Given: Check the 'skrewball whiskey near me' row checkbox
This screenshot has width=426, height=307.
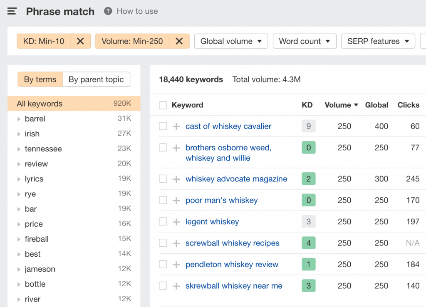Looking at the screenshot, I should point(163,285).
